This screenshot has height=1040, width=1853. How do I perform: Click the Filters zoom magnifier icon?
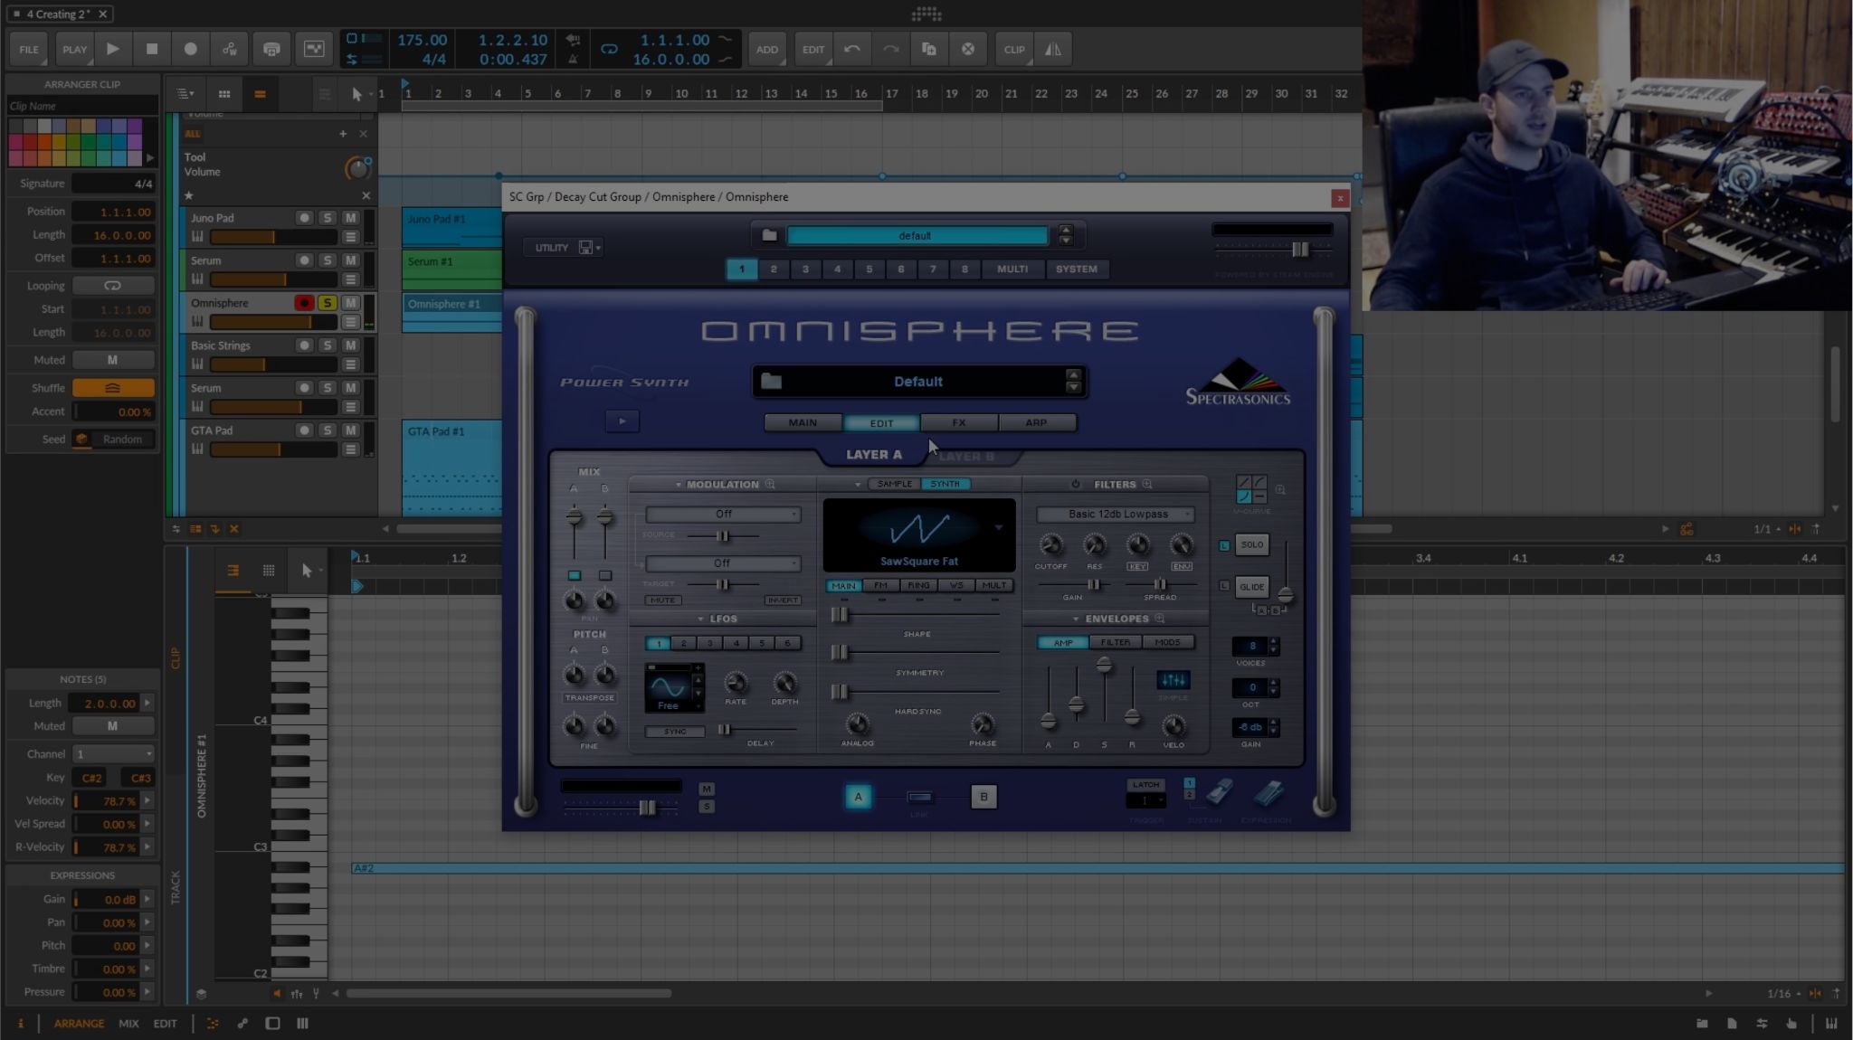click(x=1147, y=485)
